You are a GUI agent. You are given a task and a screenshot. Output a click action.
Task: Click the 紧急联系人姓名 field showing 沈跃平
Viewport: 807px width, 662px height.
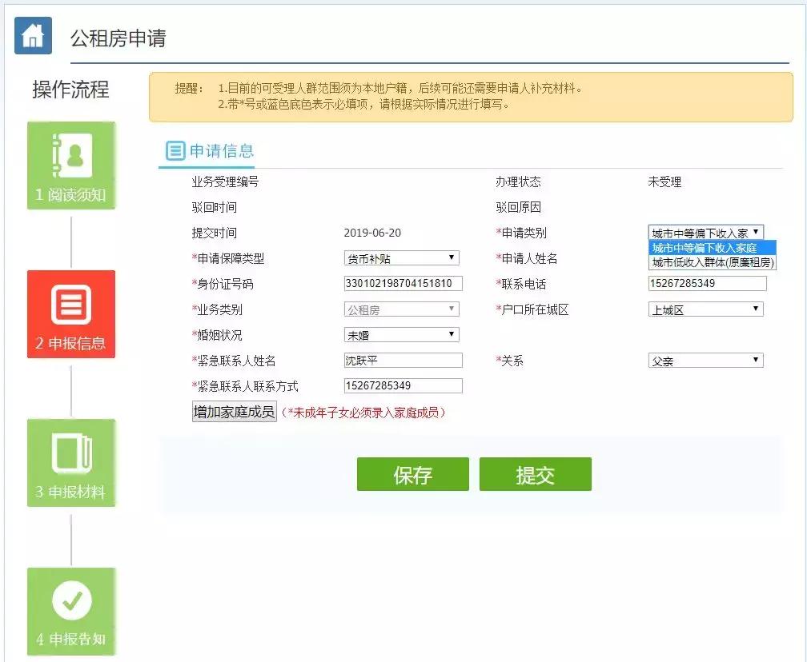403,360
